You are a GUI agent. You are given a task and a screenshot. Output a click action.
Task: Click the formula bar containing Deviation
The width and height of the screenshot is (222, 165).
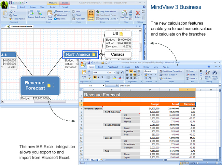pos(169,85)
